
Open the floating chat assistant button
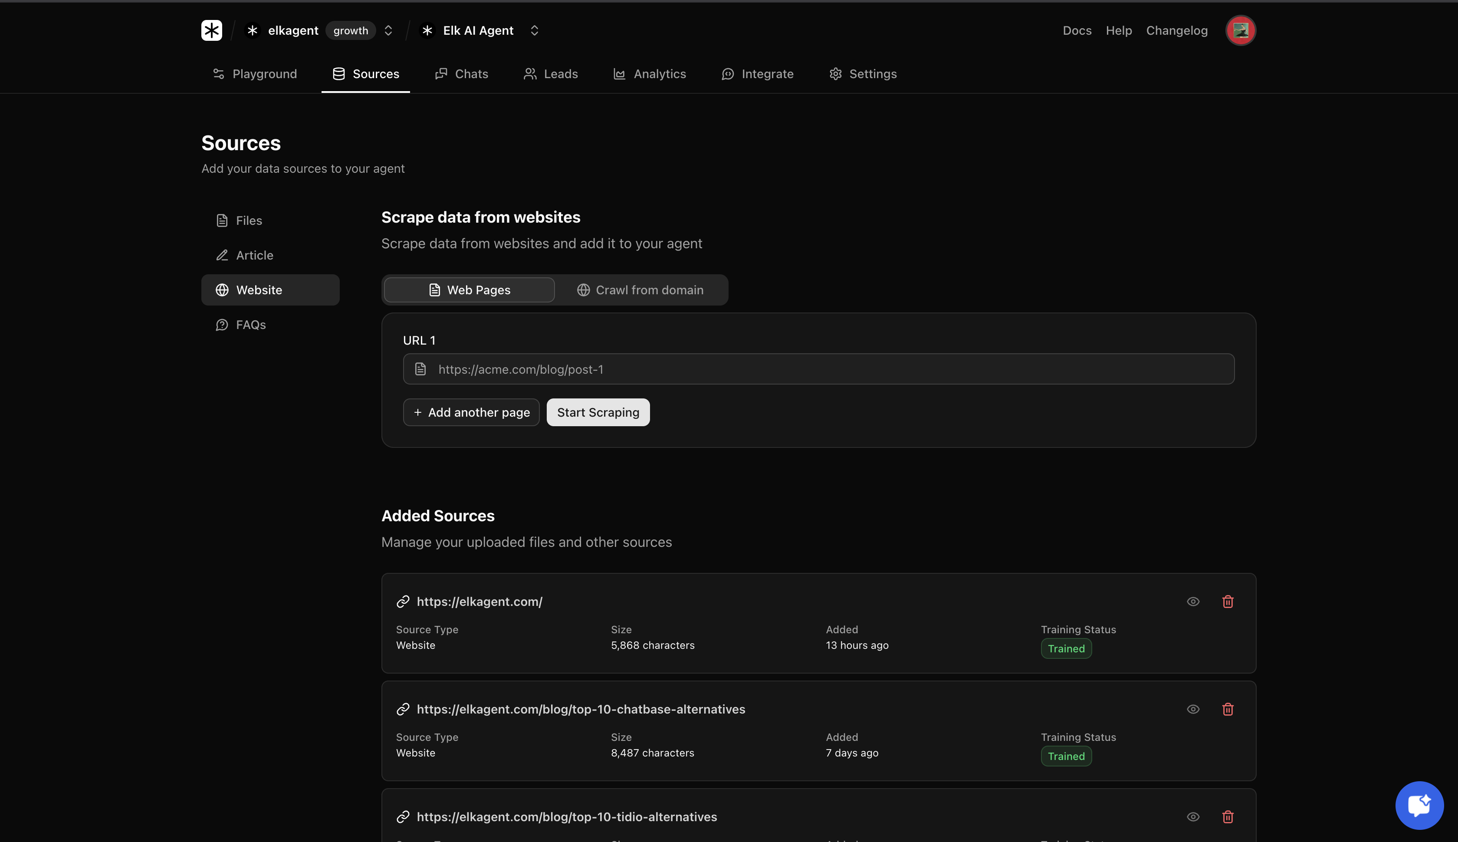point(1419,805)
